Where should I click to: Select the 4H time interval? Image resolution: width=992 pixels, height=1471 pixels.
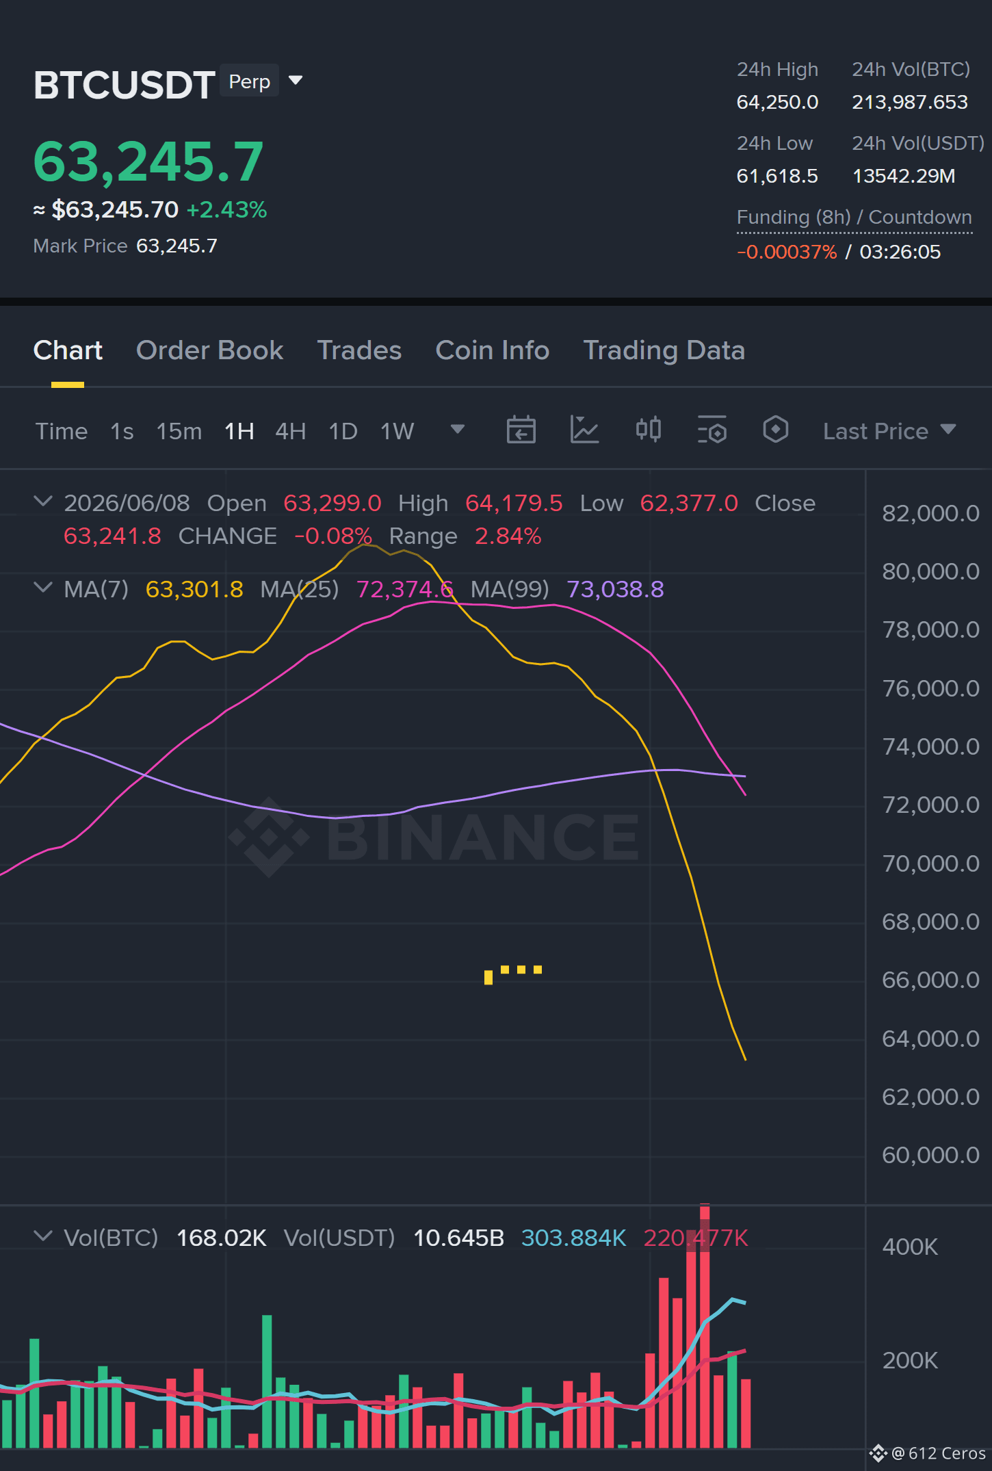tap(290, 431)
